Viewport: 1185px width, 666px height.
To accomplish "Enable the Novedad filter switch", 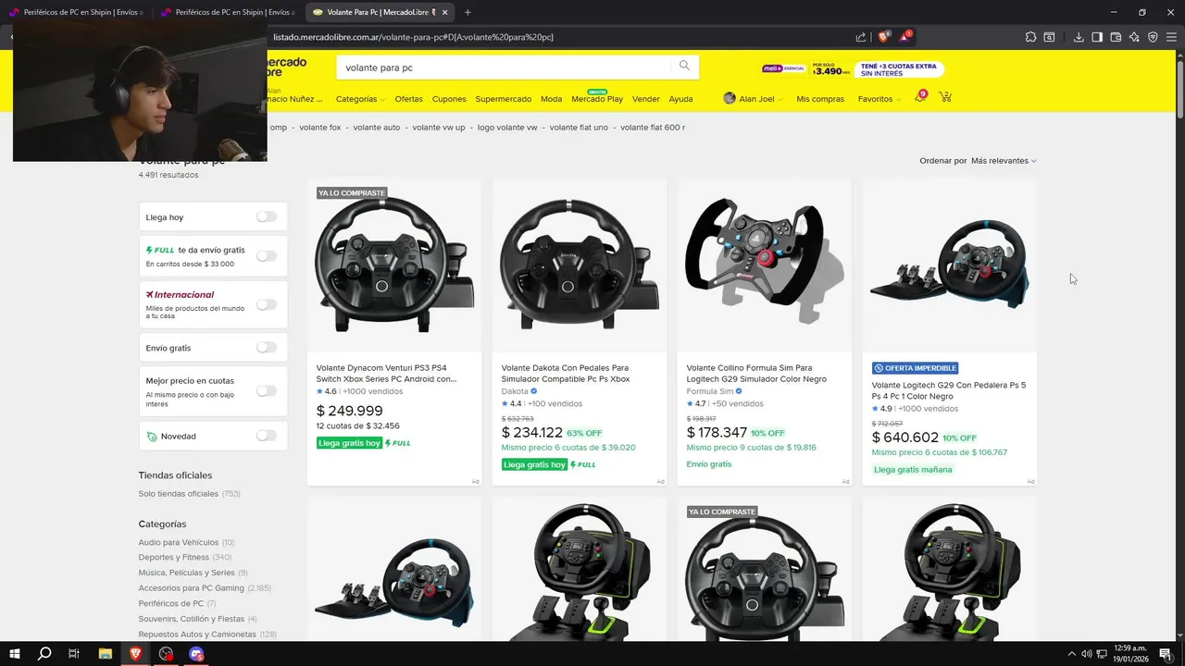I will (x=267, y=435).
